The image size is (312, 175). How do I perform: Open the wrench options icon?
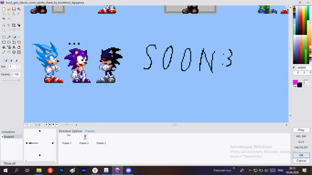pos(19,9)
